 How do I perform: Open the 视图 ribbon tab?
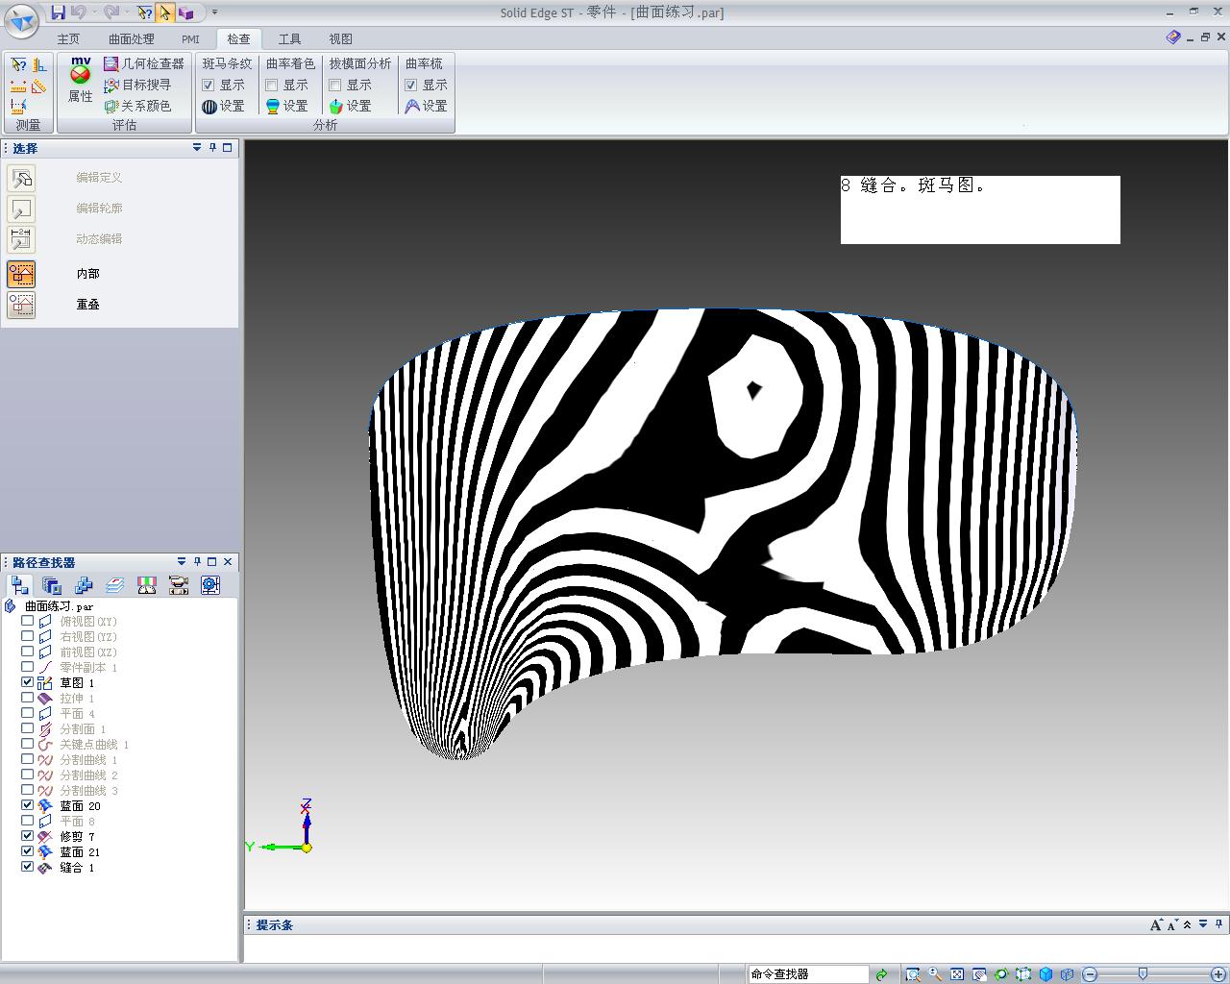click(340, 38)
